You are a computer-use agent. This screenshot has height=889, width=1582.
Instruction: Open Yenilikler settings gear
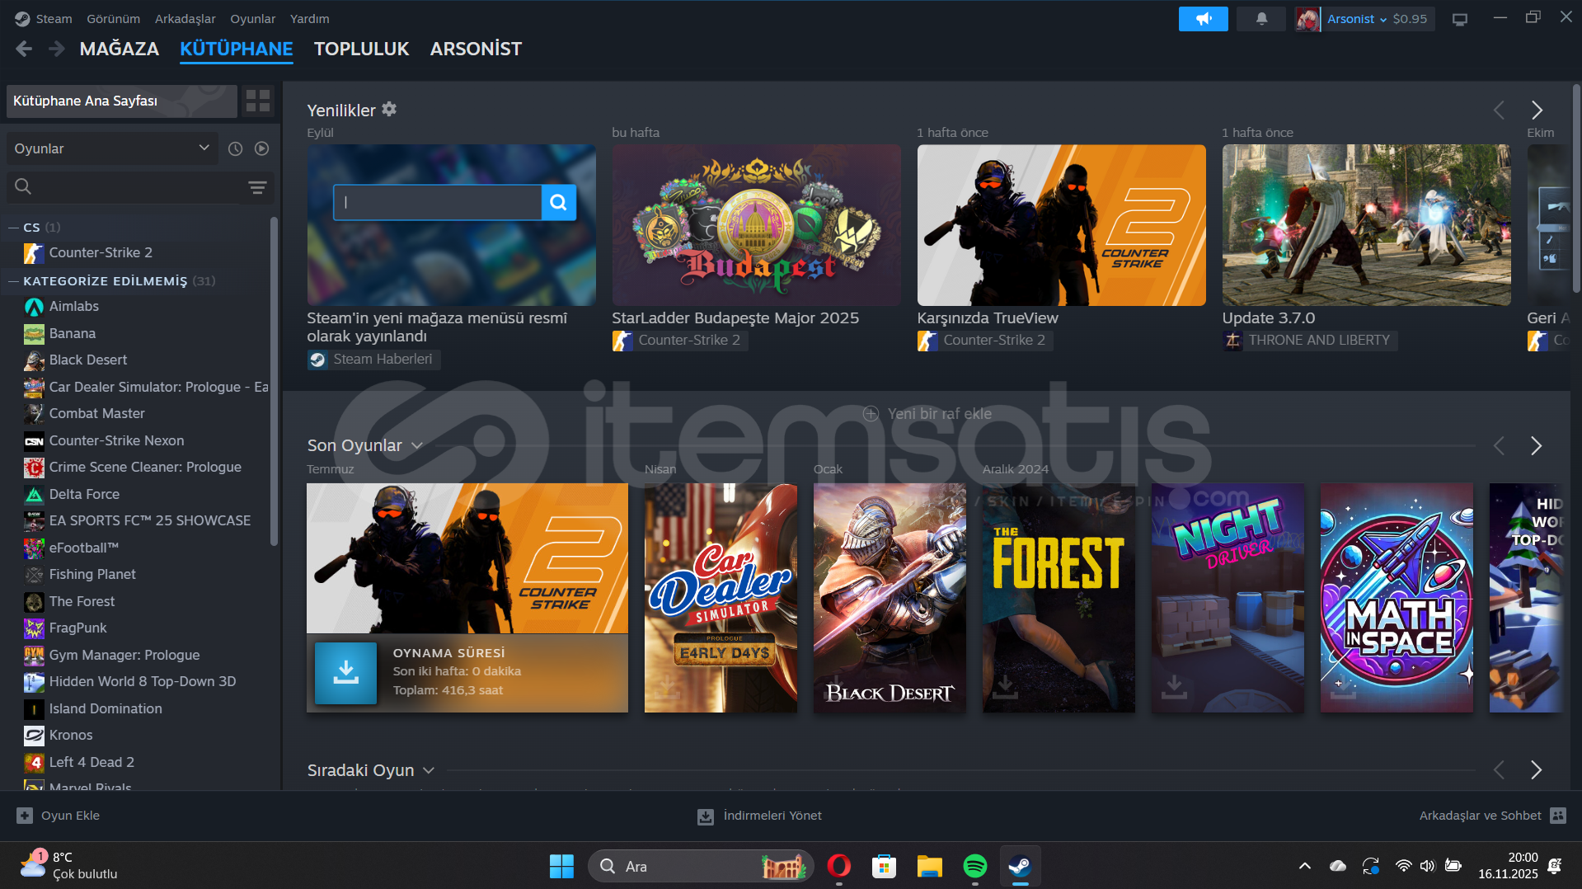coord(389,110)
